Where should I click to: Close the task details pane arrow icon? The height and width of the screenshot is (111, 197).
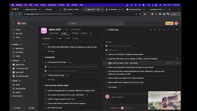[177, 30]
